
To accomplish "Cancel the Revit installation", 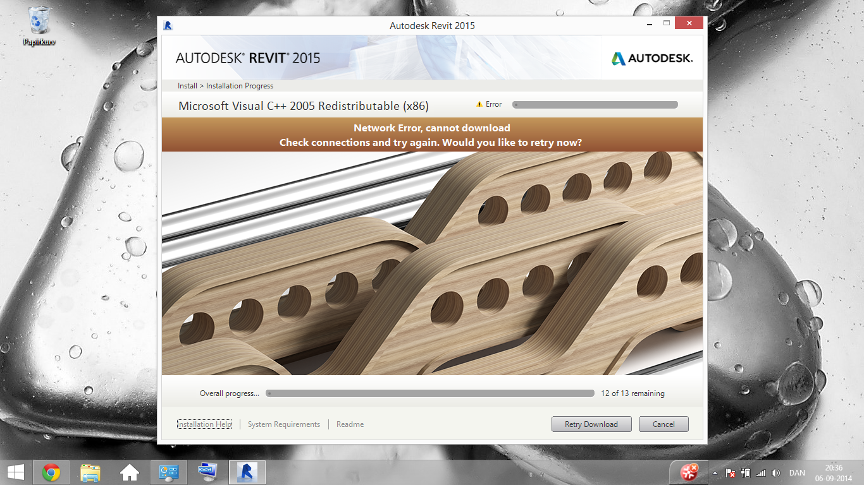I will pyautogui.click(x=663, y=424).
